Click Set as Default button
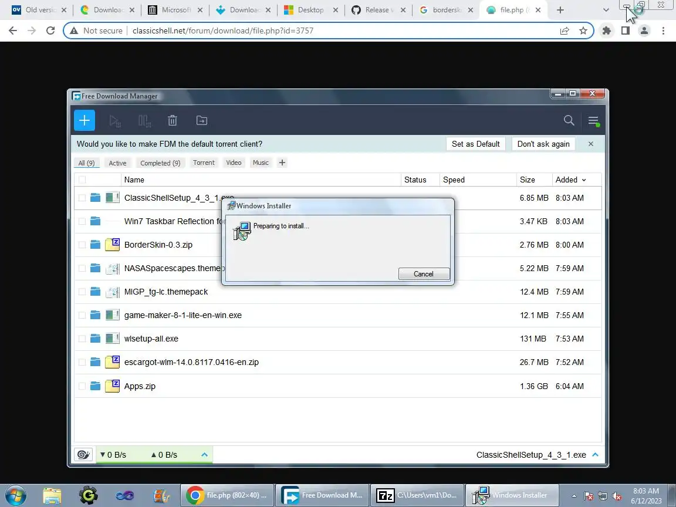The width and height of the screenshot is (676, 507). 475,144
